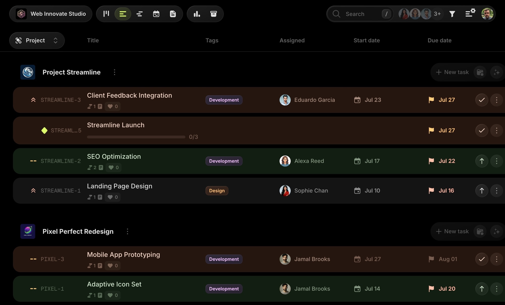This screenshot has height=305, width=505.
Task: Open the Project grouping dropdown
Action: click(x=37, y=40)
